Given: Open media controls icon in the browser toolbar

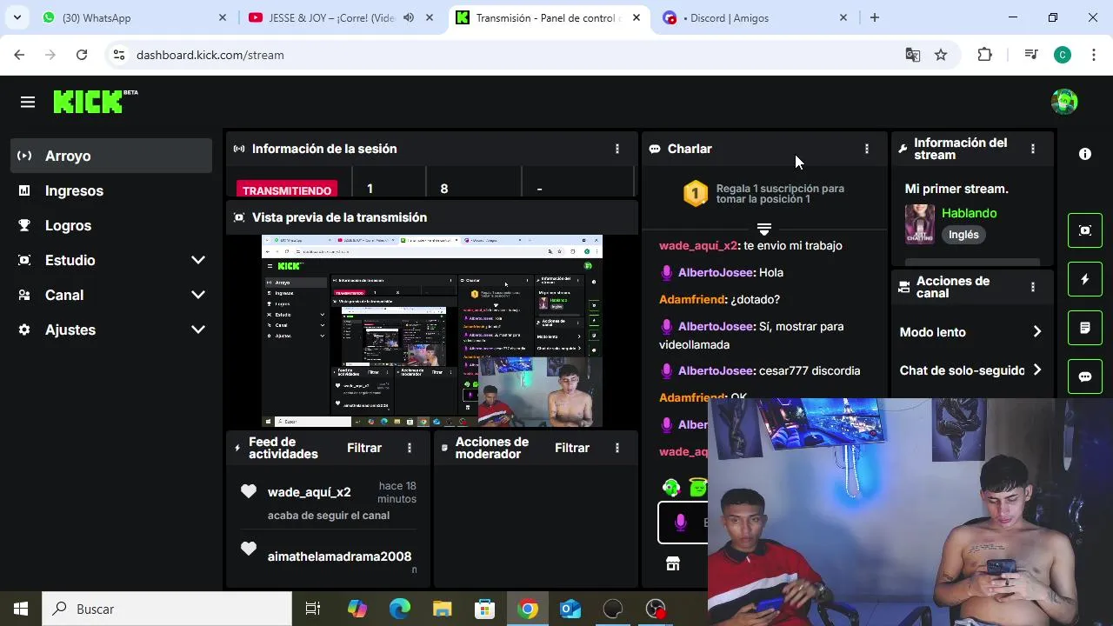Looking at the screenshot, I should point(1031,55).
